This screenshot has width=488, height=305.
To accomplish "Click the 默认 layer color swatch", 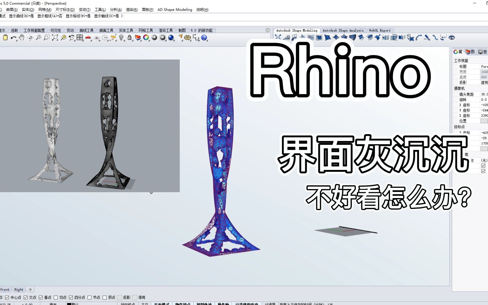I will tap(69, 304).
